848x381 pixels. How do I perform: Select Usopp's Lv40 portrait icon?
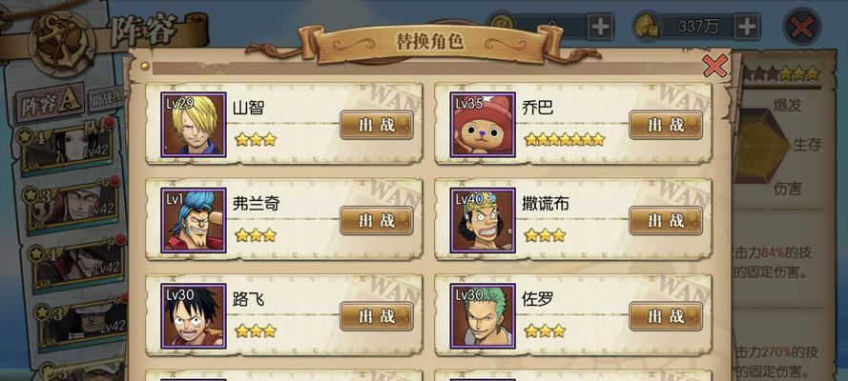pos(483,220)
